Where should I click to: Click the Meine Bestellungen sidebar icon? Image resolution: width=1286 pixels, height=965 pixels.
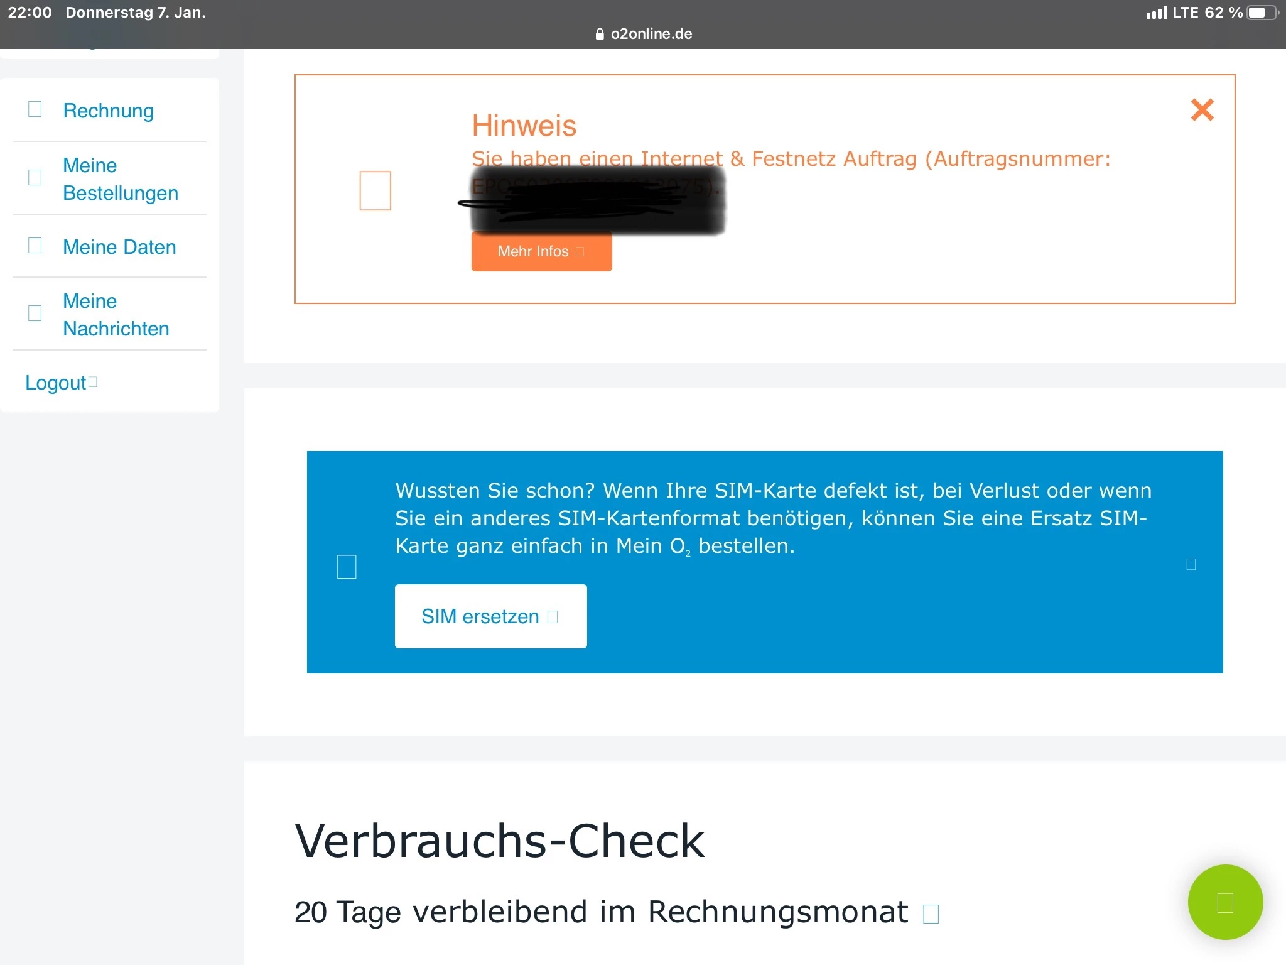point(35,178)
